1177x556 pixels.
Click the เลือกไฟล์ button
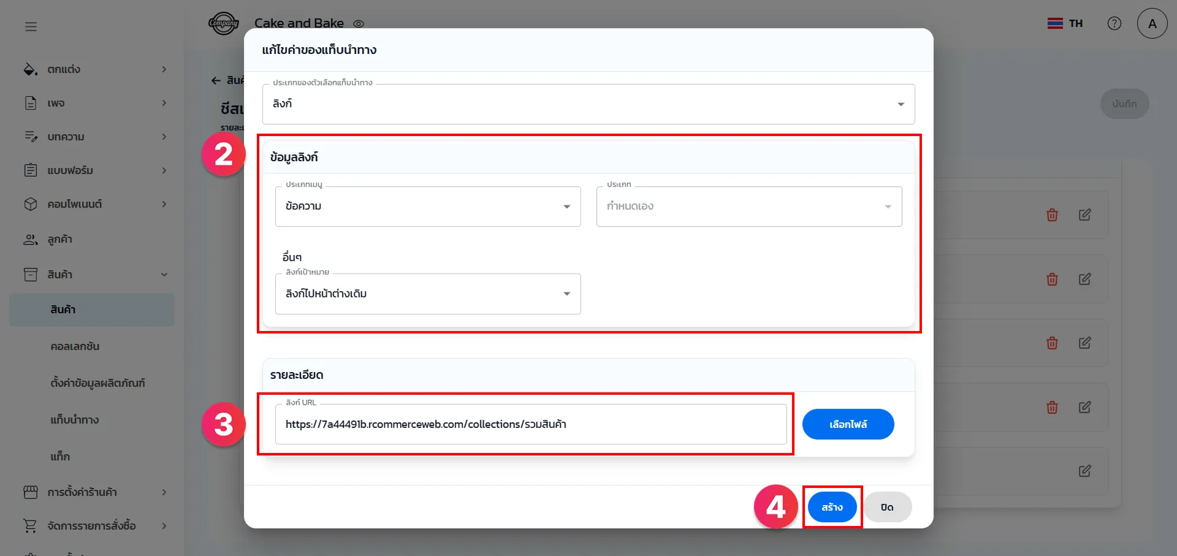pyautogui.click(x=848, y=424)
